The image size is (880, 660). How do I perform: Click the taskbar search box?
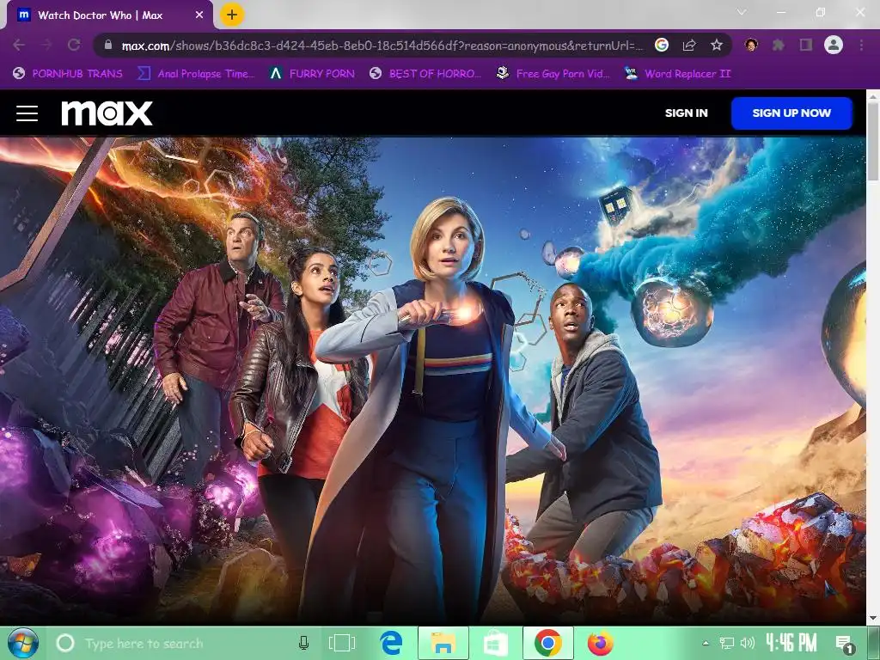pyautogui.click(x=186, y=643)
